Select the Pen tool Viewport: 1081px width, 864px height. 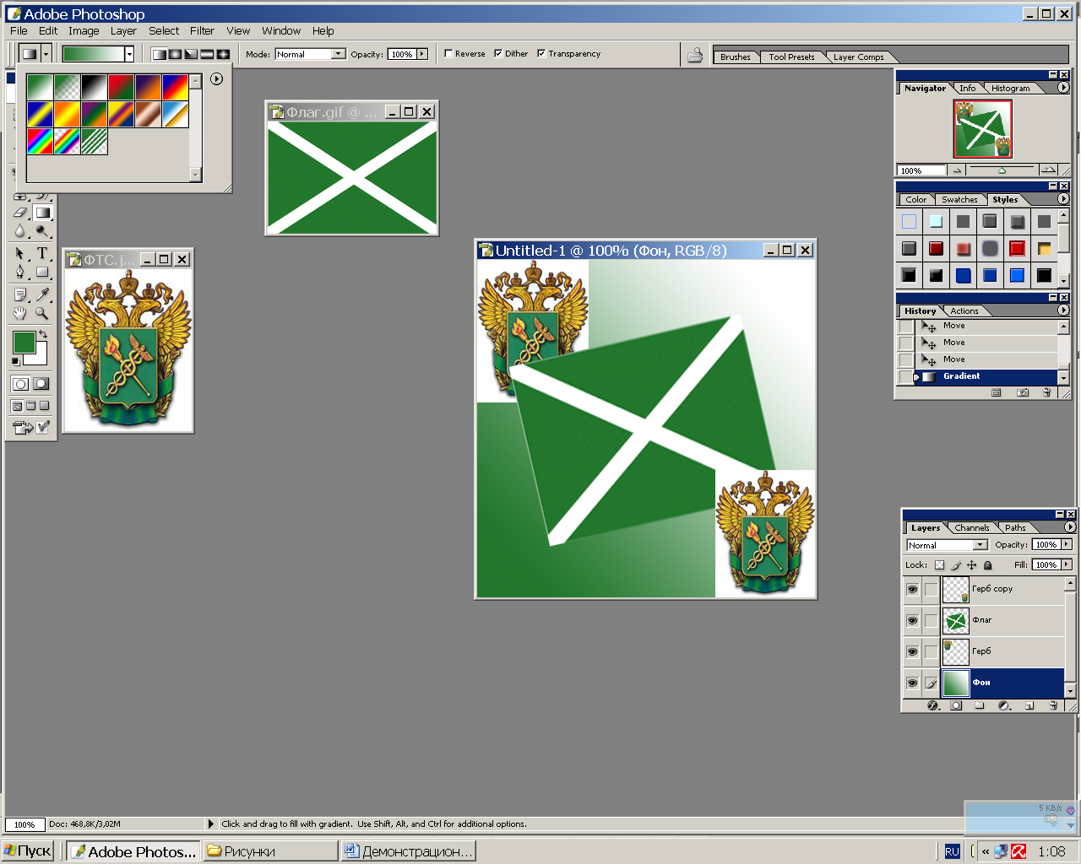(20, 272)
